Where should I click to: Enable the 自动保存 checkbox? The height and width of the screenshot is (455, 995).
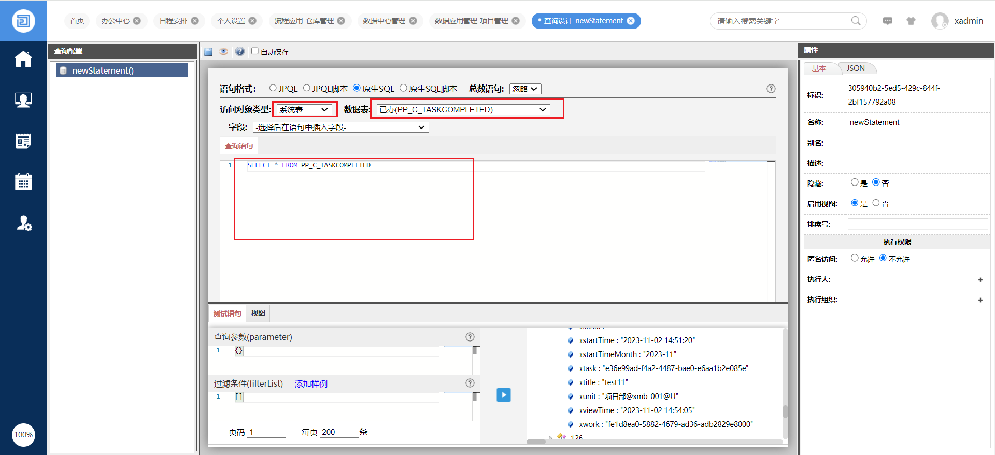click(x=255, y=51)
